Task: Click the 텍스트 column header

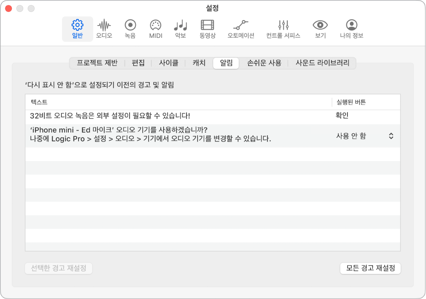Action: [x=178, y=102]
